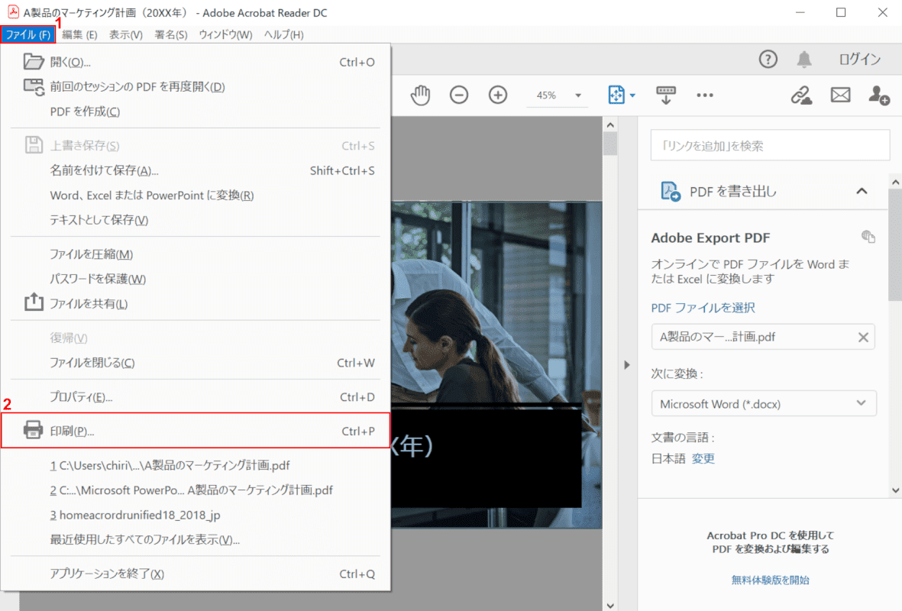Click the PDF page preview image
Viewport: 902px width, 611px height.
click(x=496, y=365)
